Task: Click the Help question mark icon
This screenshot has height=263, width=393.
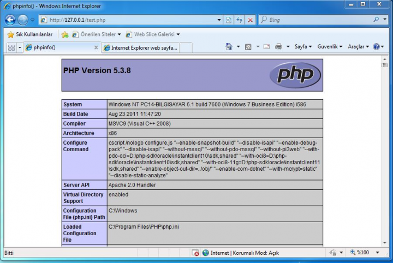Action: point(376,46)
